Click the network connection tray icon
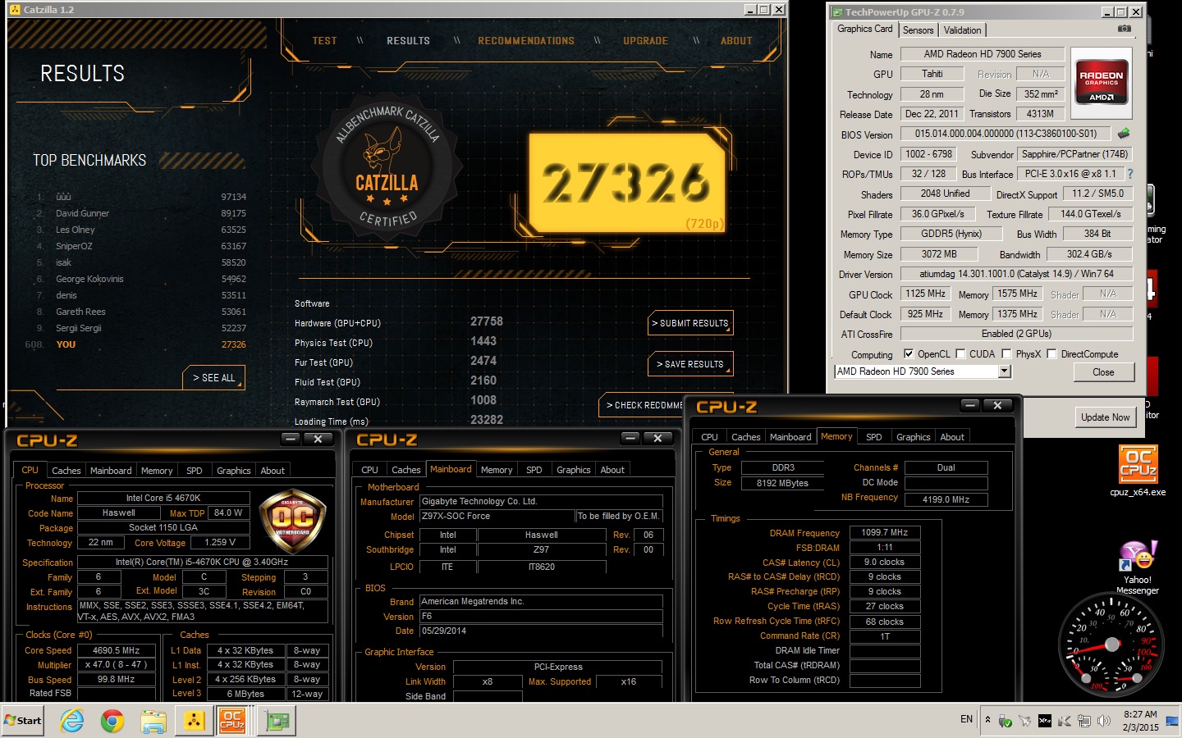Image resolution: width=1182 pixels, height=738 pixels. click(1084, 721)
